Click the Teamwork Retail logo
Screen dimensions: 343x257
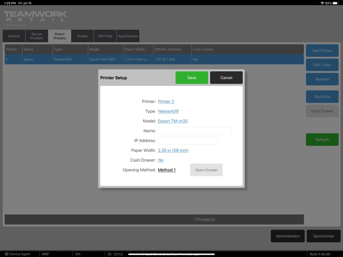click(x=35, y=16)
